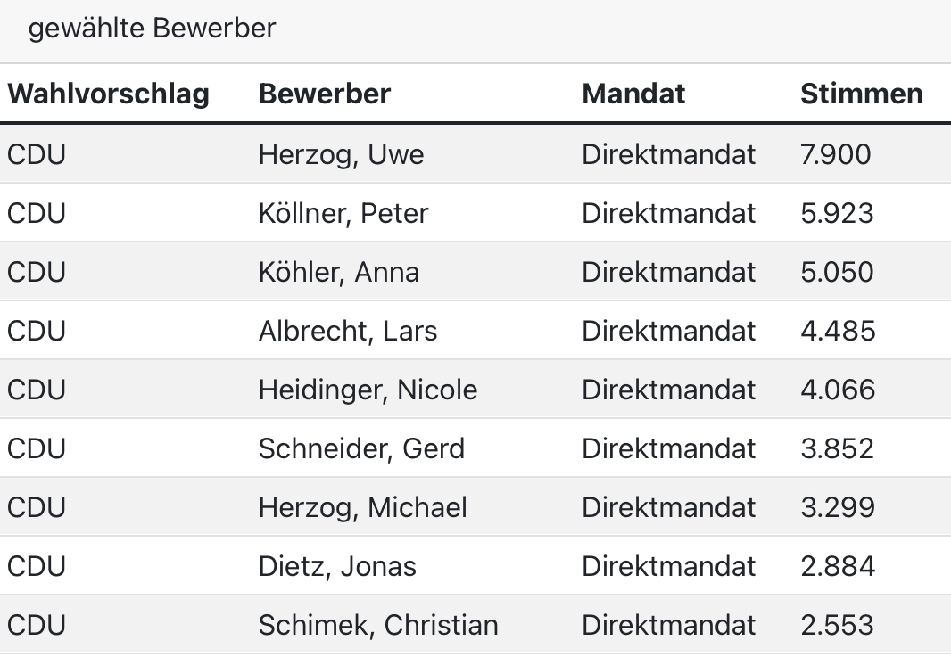Click Direktmandat in Dietz, Jonas row

pos(668,566)
